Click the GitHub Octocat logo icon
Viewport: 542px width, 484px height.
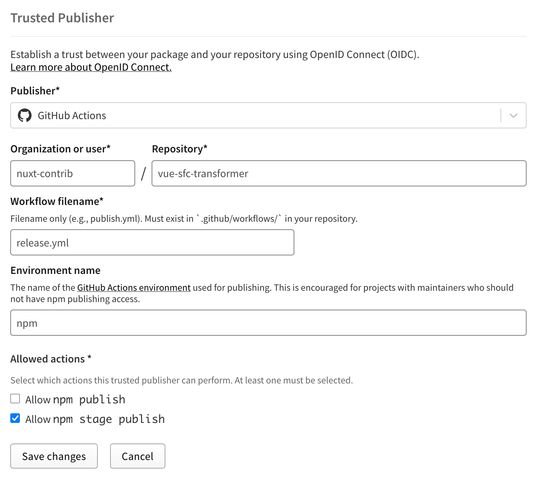pos(25,115)
